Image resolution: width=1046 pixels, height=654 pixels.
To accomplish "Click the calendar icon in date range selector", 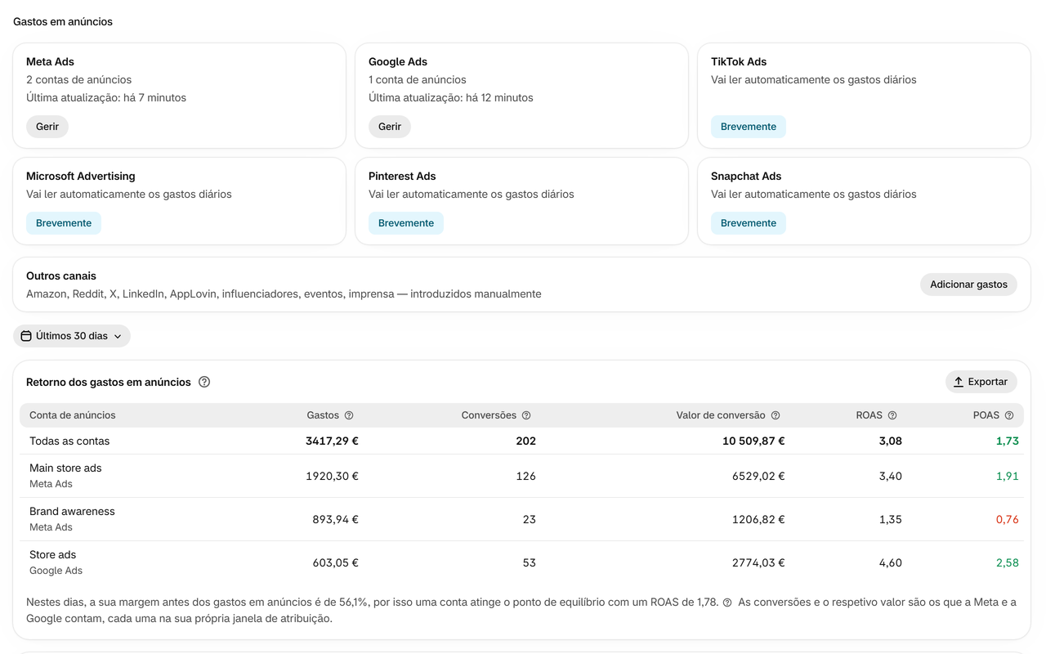I will [26, 336].
